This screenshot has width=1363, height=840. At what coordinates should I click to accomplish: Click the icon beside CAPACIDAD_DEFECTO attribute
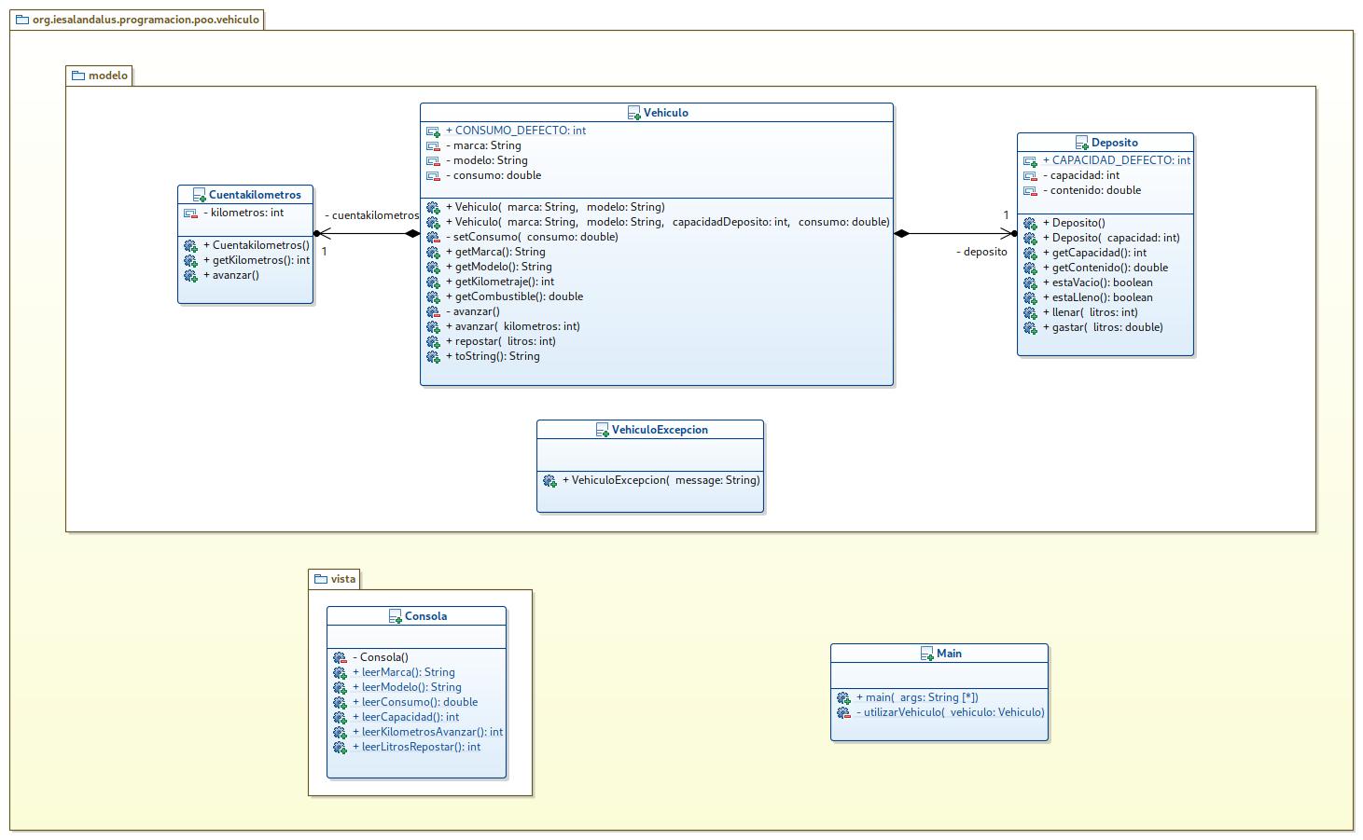pos(1030,161)
